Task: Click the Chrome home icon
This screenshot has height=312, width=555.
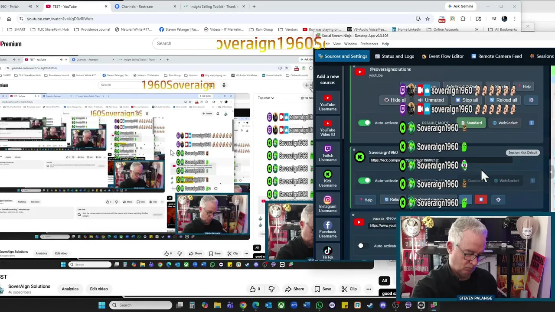Action: (9, 19)
